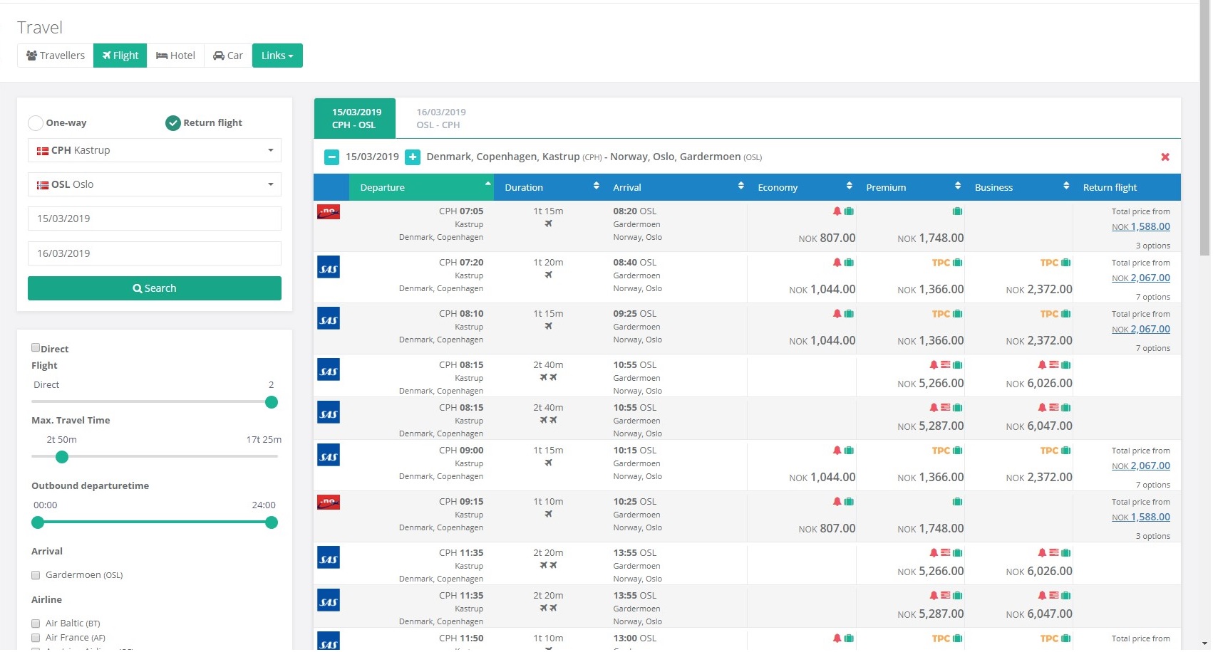Select the One-way radio option
This screenshot has width=1213, height=652.
36,123
